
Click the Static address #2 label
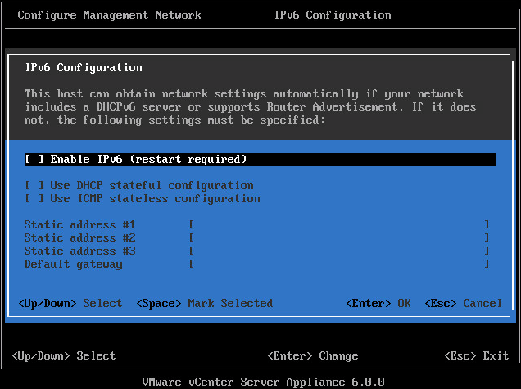click(x=79, y=237)
